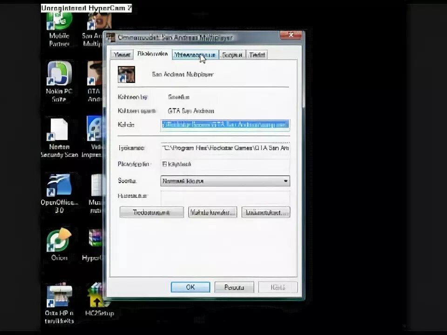Select the OpenOffice 3.0 desktop icon

click(59, 194)
